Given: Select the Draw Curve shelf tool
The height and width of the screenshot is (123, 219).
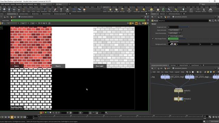Looking at the screenshot, I should [44, 10].
